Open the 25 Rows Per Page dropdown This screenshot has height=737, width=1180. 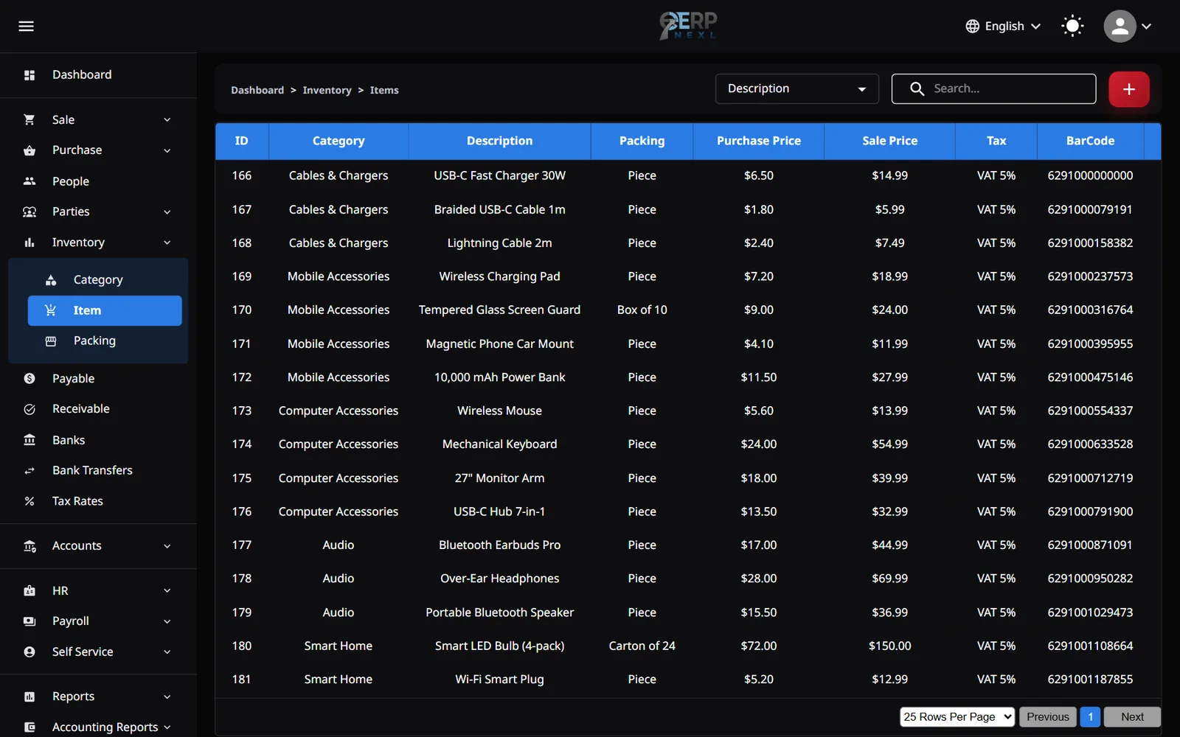click(957, 716)
